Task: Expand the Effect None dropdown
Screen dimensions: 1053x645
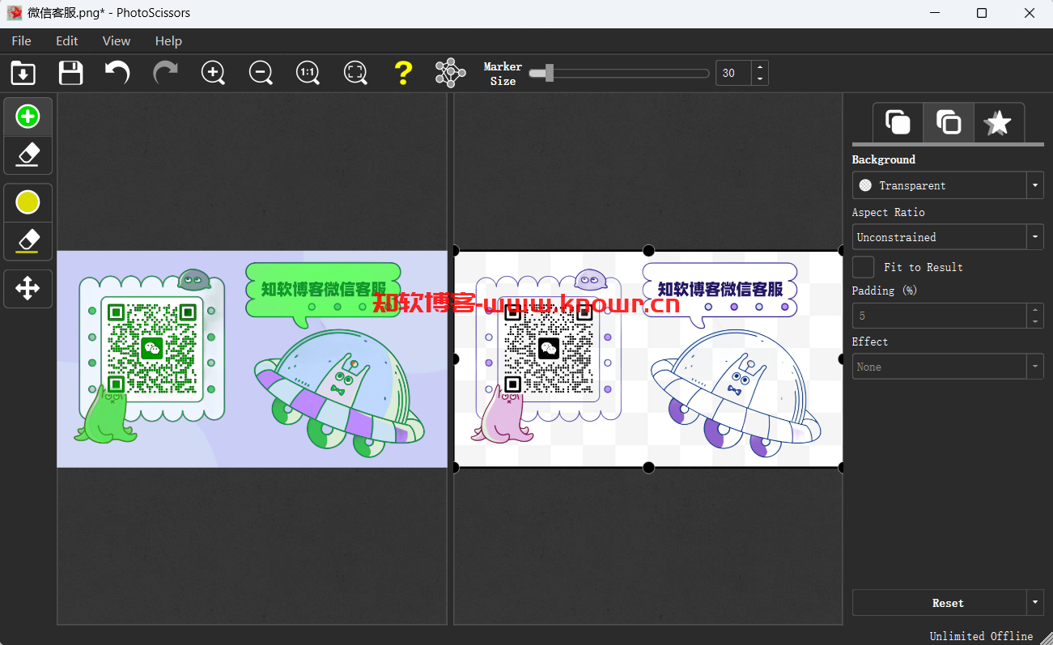Action: coord(1035,367)
